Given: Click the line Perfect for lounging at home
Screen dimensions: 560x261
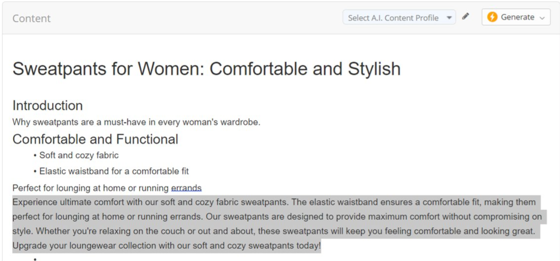Looking at the screenshot, I should (107, 188).
